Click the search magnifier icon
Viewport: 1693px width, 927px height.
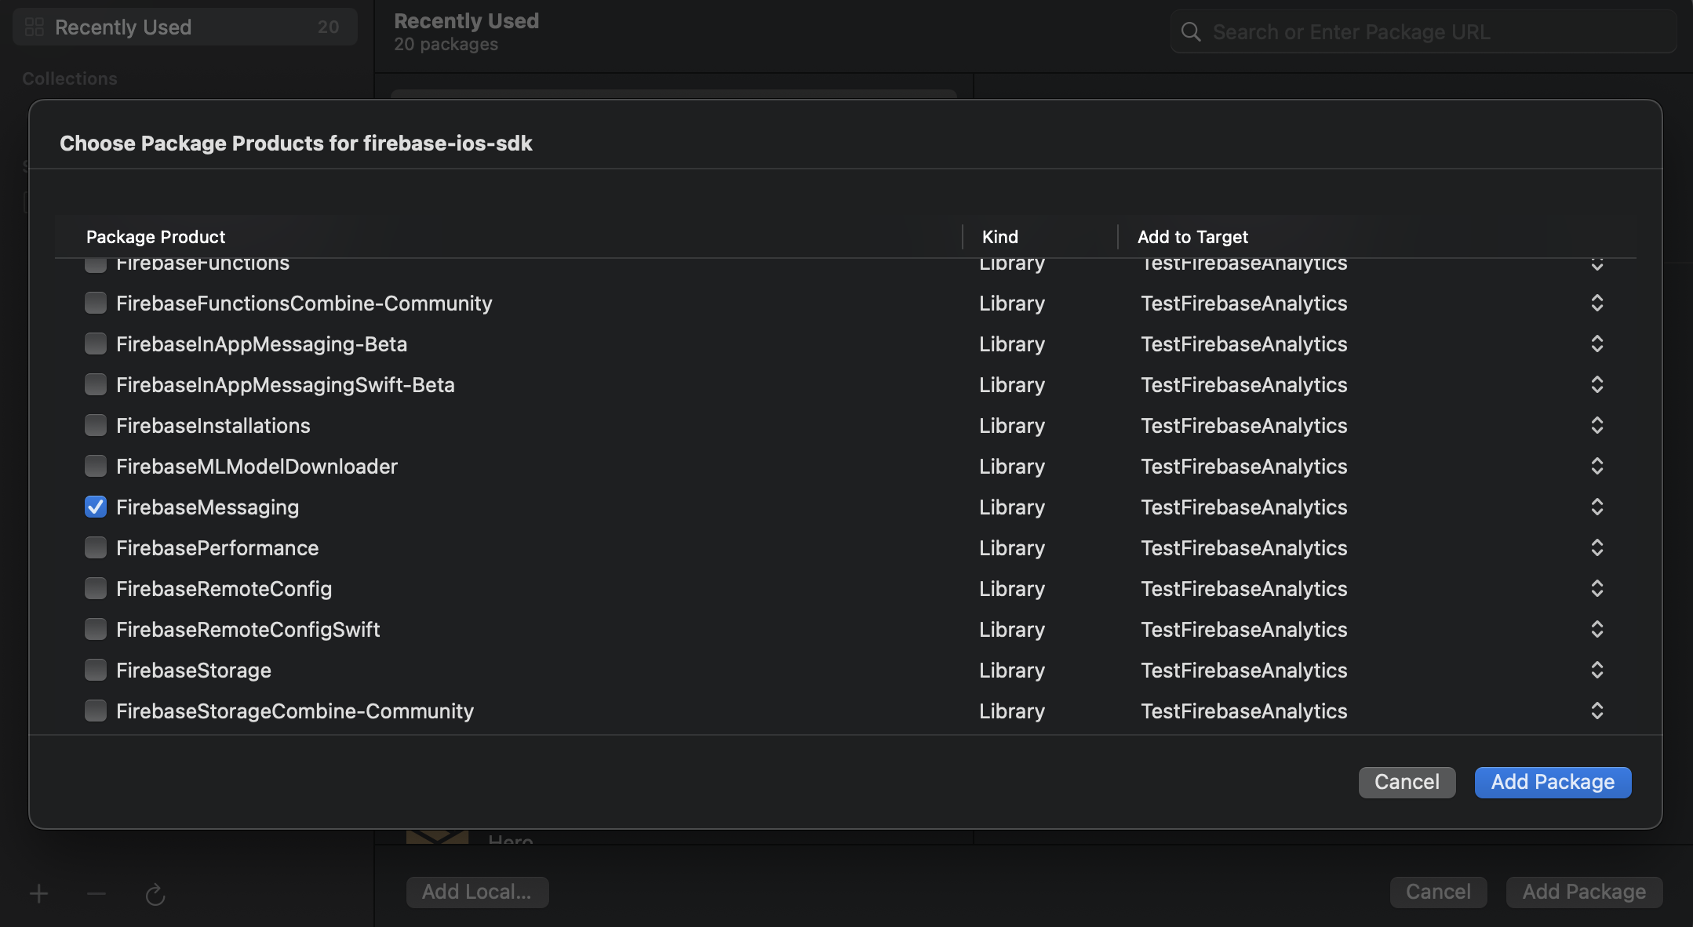coord(1191,32)
